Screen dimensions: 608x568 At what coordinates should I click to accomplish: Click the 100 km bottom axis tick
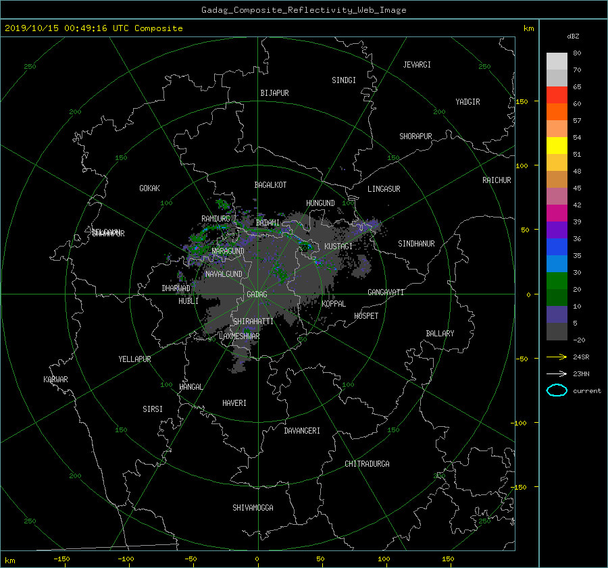click(384, 559)
